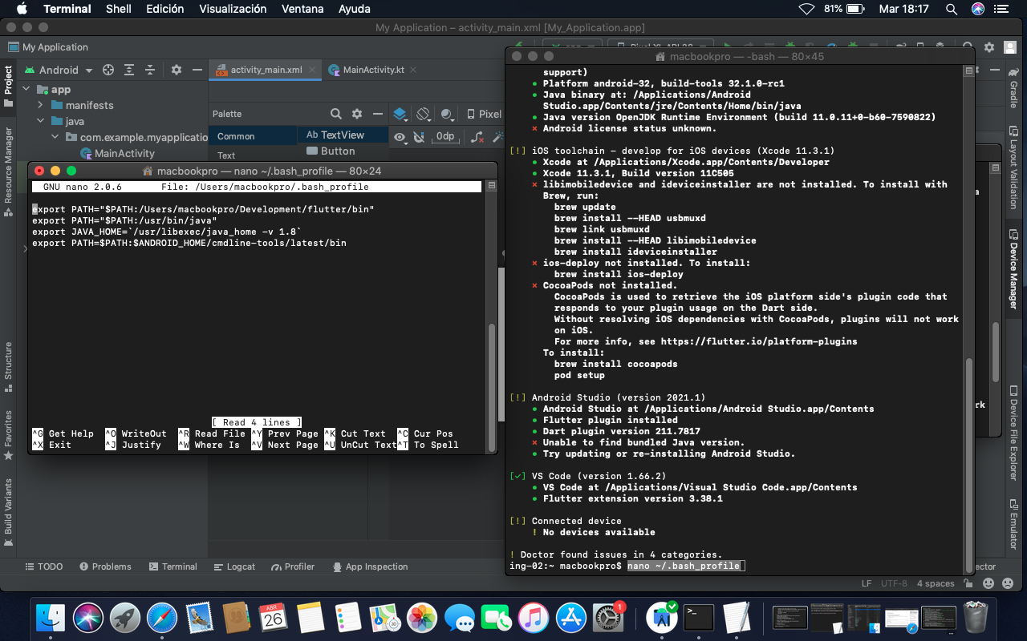Click Expand All in Project panel

[x=128, y=70]
